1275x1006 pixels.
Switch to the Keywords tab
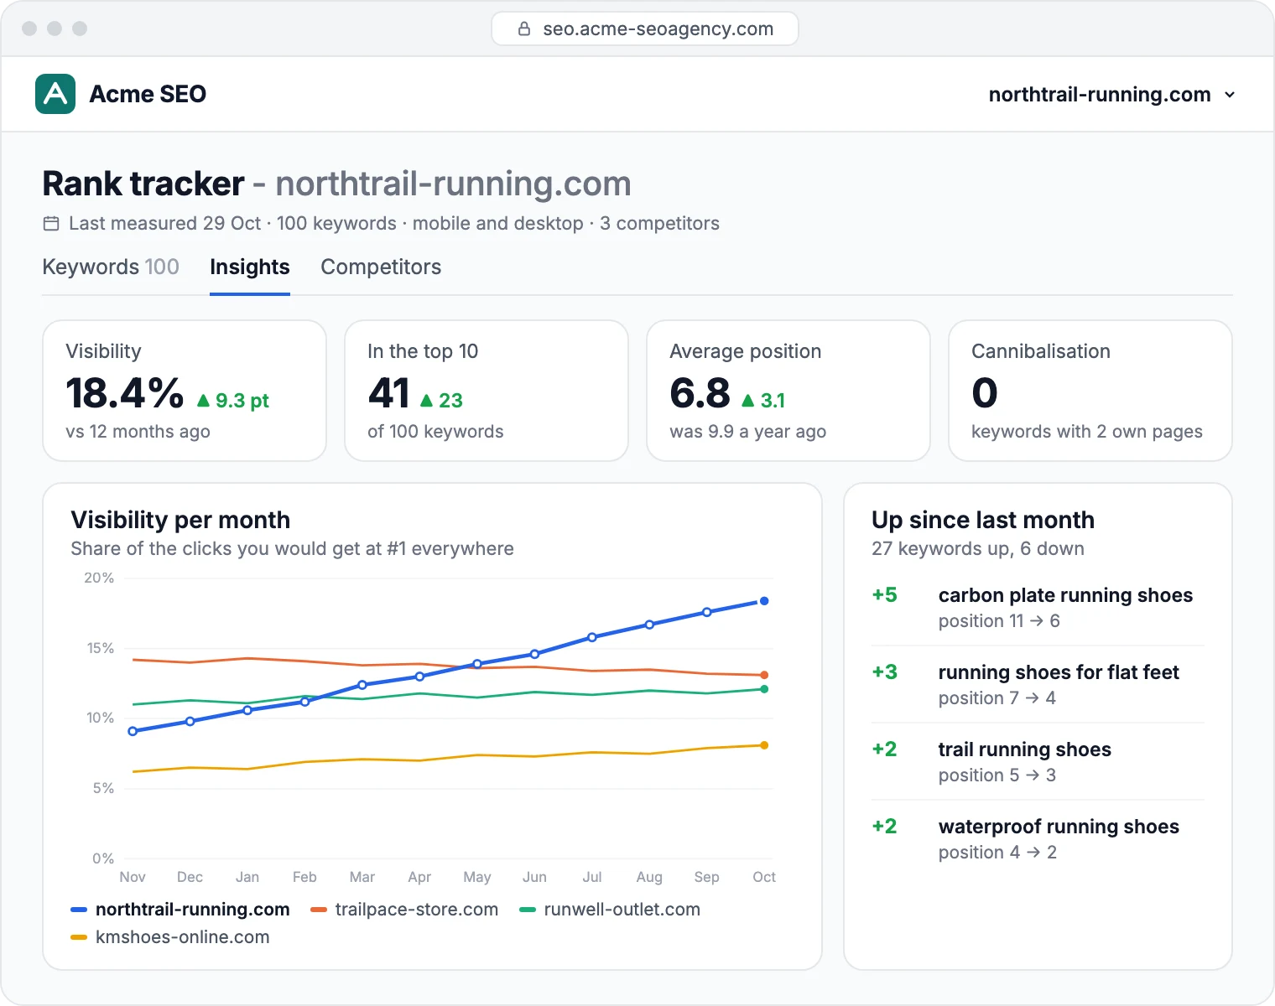pos(111,267)
